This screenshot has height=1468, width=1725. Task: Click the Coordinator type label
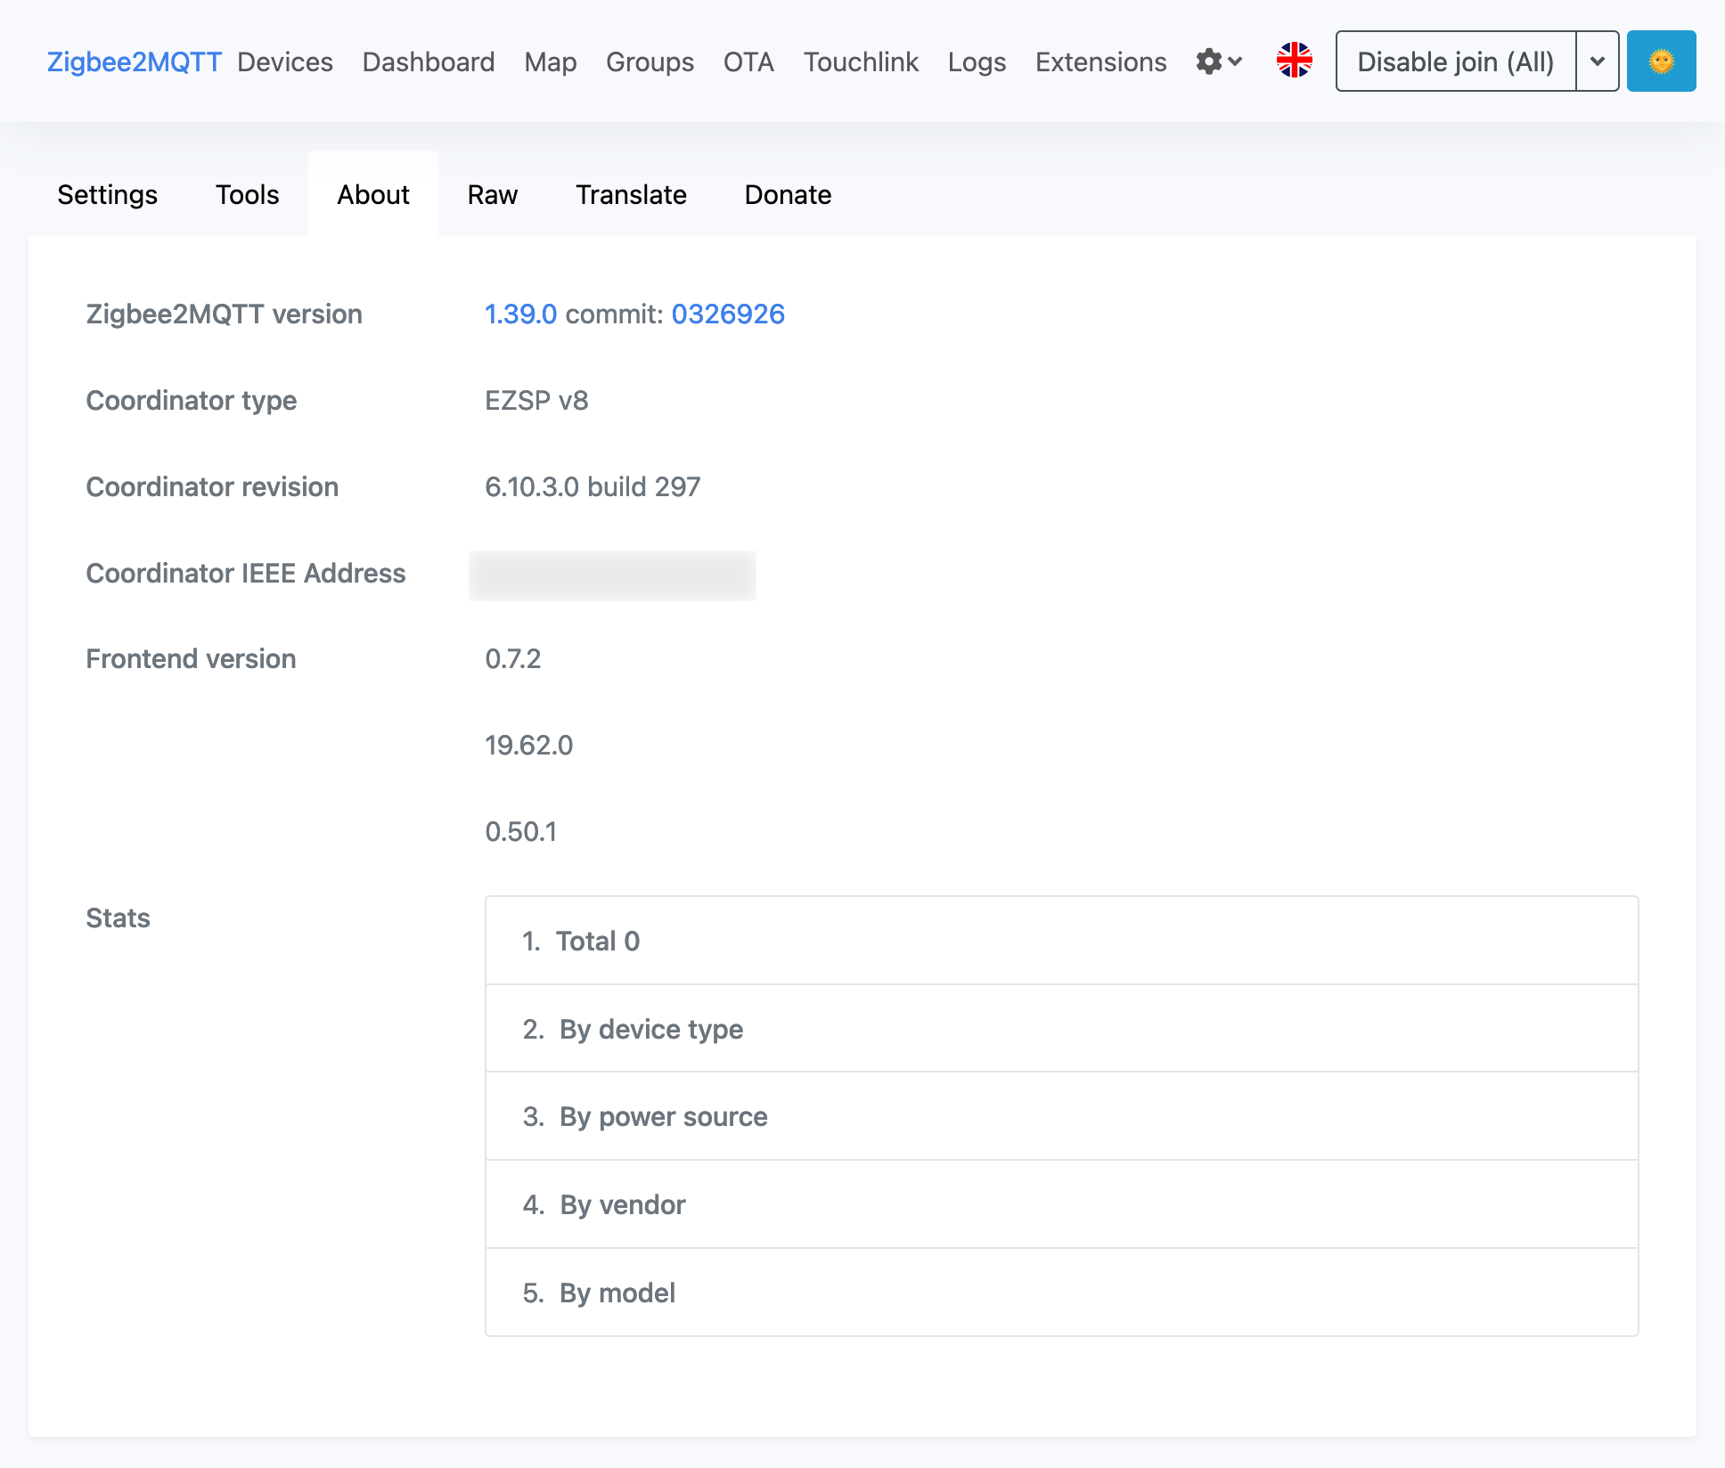[x=191, y=400]
